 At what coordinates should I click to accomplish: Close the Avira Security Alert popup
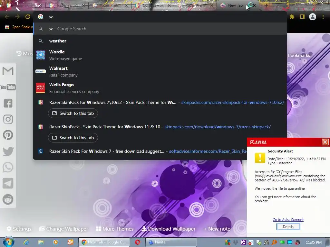(x=325, y=142)
